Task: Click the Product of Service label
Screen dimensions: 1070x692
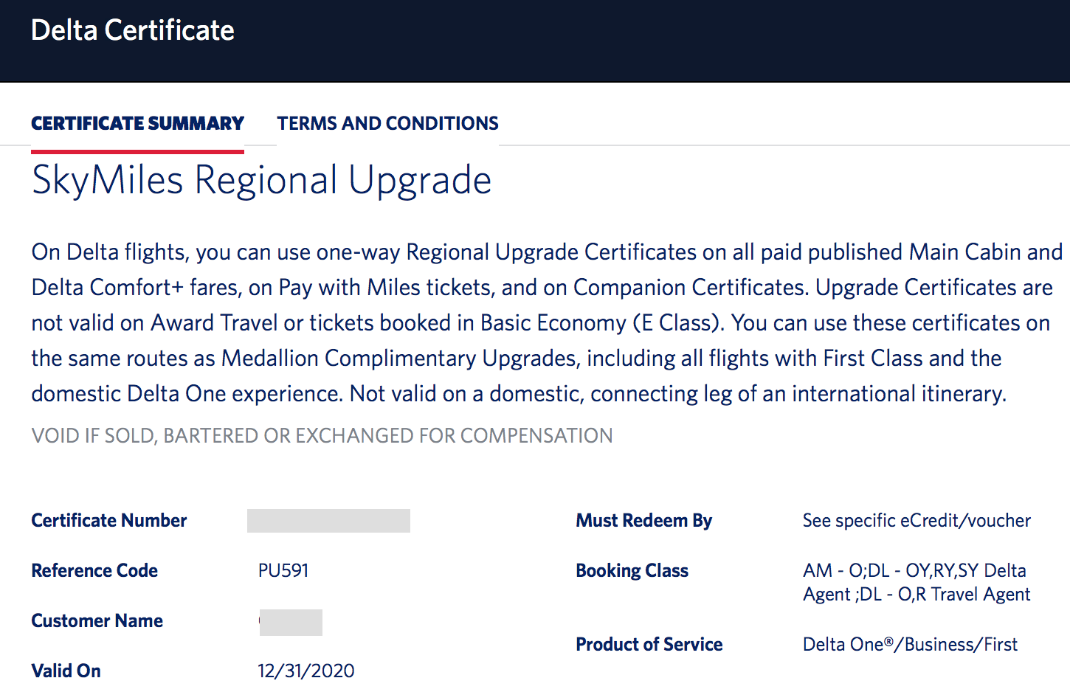Action: point(649,644)
